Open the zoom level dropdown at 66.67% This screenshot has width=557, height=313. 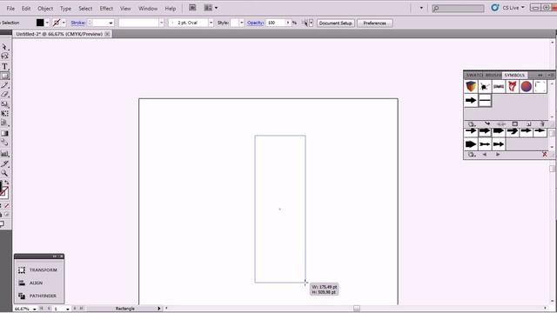pos(35,310)
